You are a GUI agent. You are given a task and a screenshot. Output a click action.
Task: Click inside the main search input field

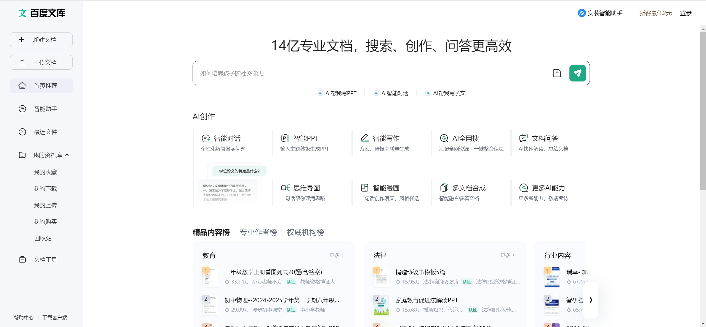[x=359, y=73]
